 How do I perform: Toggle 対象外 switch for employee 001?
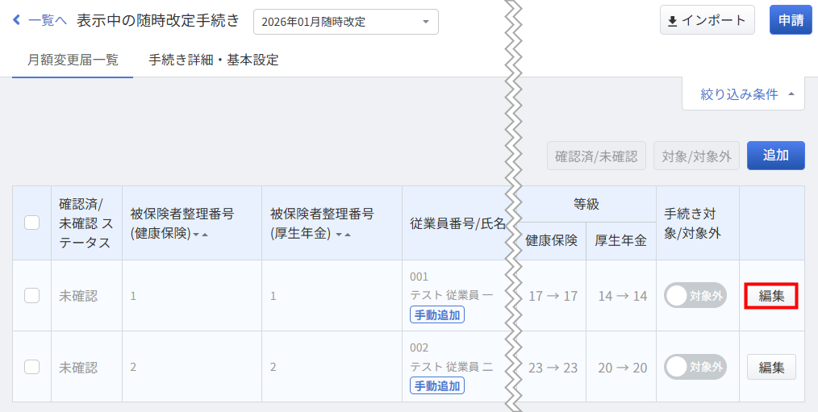coord(695,296)
